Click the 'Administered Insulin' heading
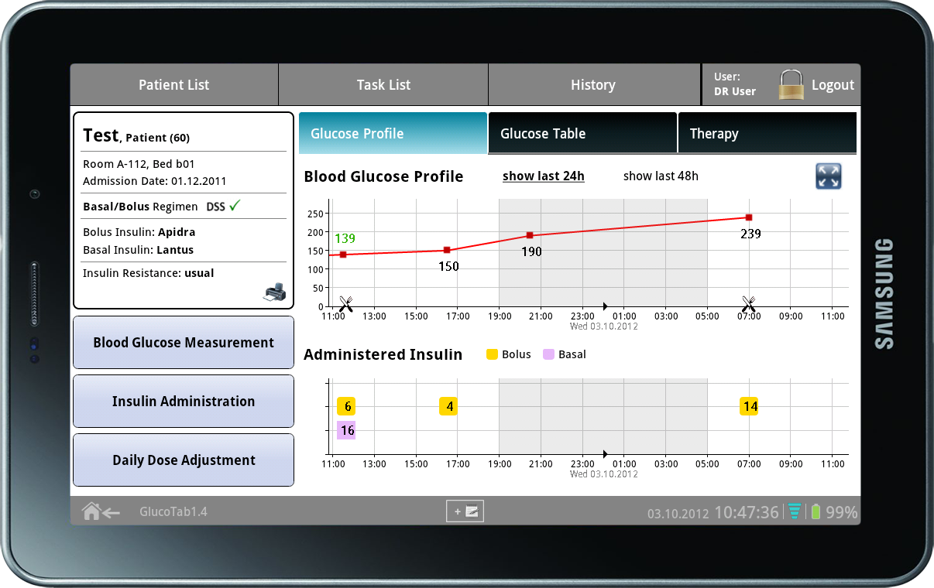 383,354
